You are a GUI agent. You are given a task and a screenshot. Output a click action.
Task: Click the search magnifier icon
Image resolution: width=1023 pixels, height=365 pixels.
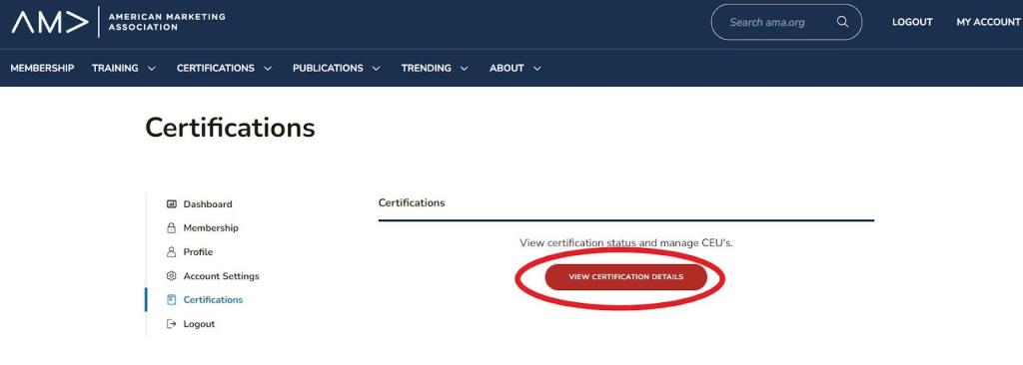pos(842,22)
